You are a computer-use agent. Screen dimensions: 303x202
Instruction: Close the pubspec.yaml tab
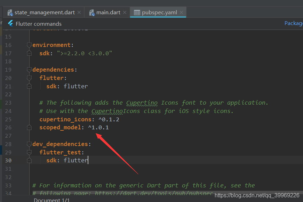tap(181, 12)
